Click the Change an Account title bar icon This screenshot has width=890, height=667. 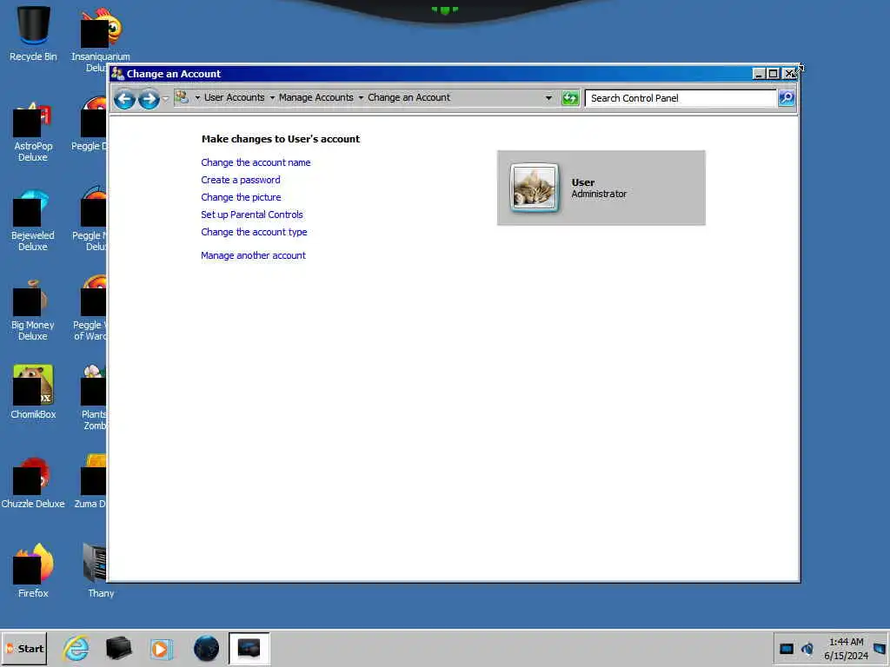(x=117, y=73)
